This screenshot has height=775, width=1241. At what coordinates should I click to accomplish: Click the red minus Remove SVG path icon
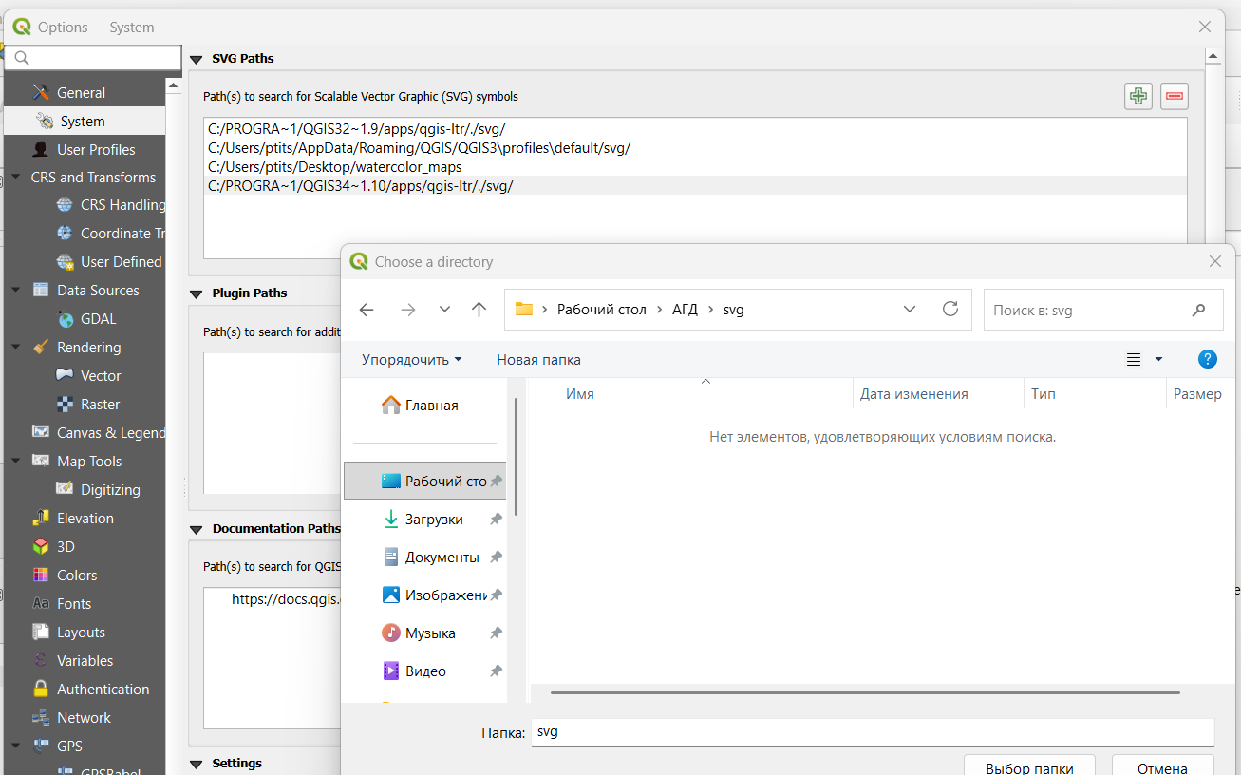pyautogui.click(x=1175, y=96)
